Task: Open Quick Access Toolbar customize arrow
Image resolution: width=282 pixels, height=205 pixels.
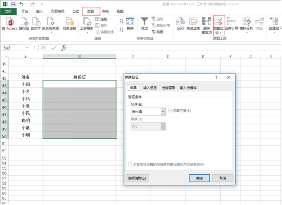Action: click(42, 4)
